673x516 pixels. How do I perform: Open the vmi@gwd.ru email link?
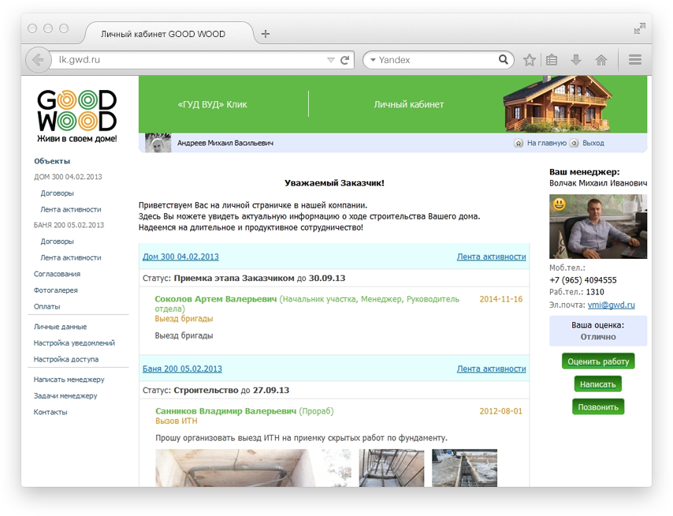pyautogui.click(x=612, y=305)
